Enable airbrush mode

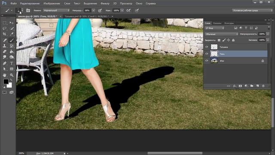tap(128, 10)
